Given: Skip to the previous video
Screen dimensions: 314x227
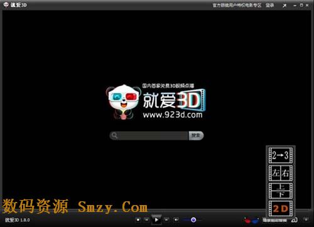Looking at the screenshot, I should click(x=146, y=219).
